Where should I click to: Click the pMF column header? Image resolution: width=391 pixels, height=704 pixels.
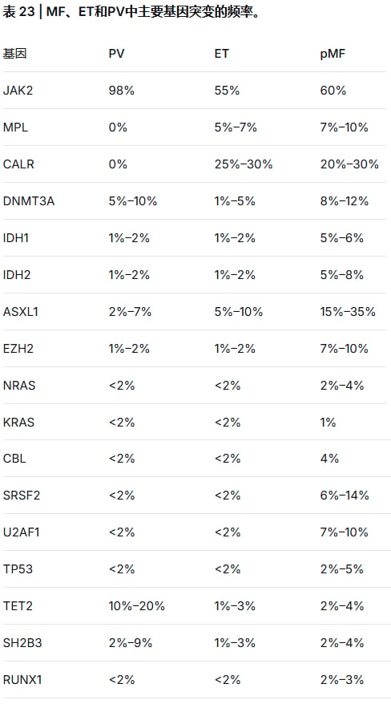tap(333, 54)
